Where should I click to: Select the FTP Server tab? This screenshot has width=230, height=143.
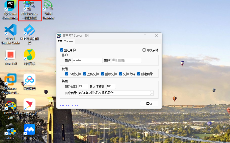65,41
